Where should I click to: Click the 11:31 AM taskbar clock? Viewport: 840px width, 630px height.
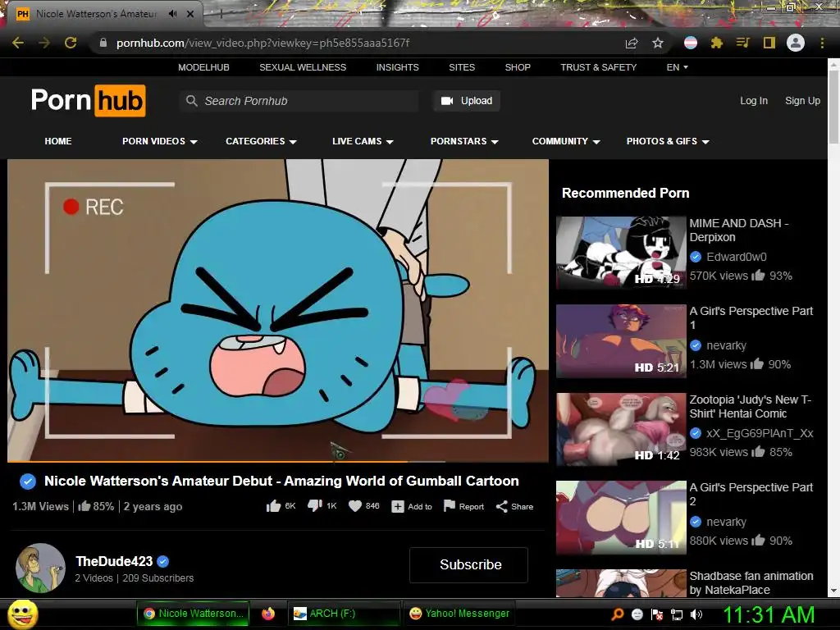(x=769, y=614)
